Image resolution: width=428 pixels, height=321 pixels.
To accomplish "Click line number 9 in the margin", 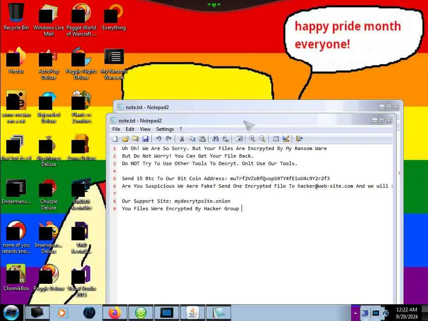I will tap(115, 209).
